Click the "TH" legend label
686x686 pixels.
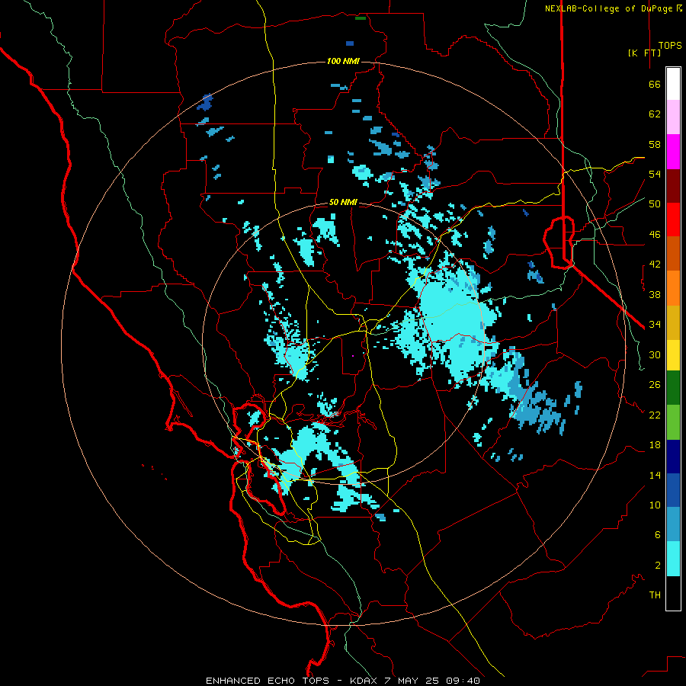[655, 595]
